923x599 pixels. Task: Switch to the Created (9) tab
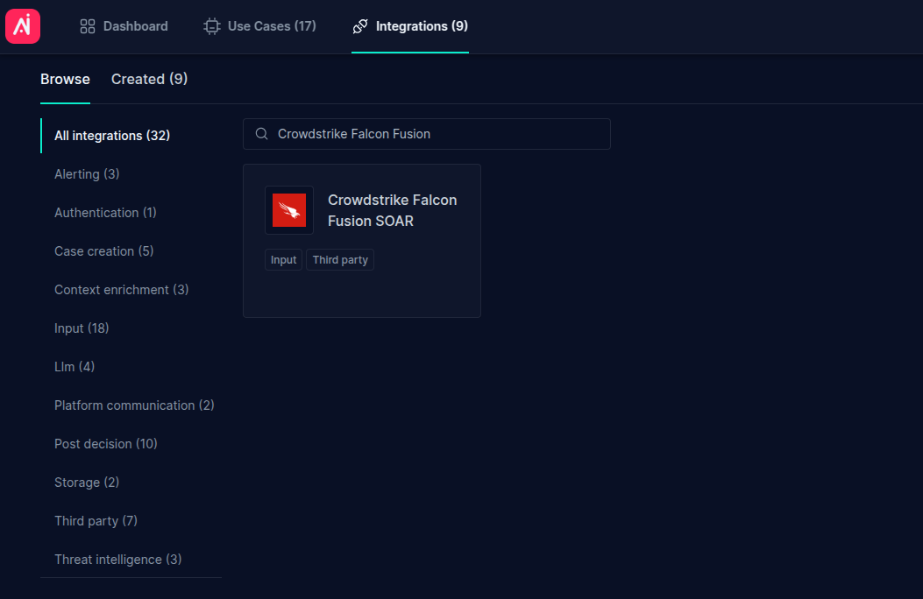coord(150,80)
